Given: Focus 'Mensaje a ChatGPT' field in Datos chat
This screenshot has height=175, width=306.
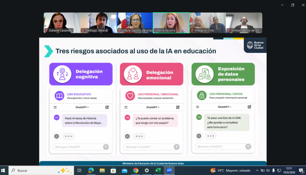Looking at the screenshot, I should point(223,146).
